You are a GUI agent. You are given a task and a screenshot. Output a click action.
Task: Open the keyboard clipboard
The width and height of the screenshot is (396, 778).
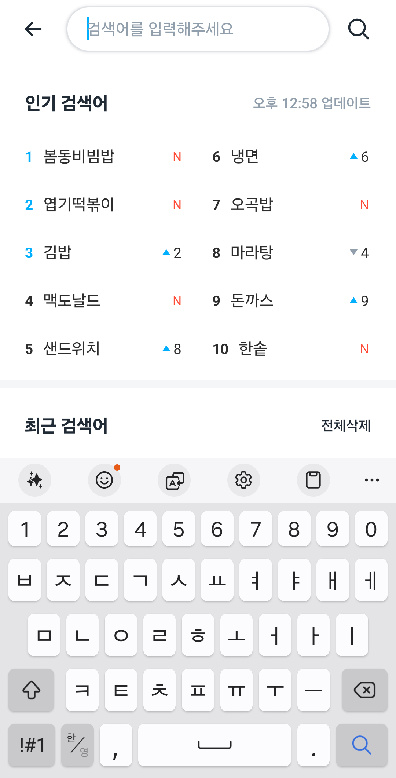(313, 480)
